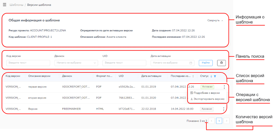Open actions menu for the Активная version
Viewport: 277px width, 131px height.
tap(224, 87)
